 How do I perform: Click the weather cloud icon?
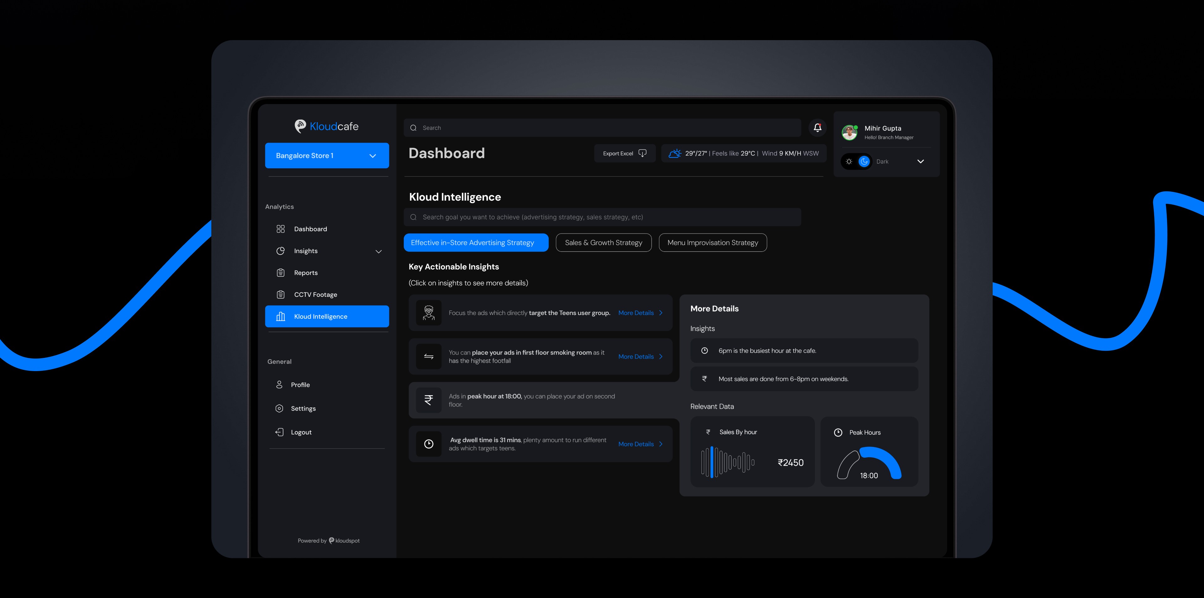(x=674, y=153)
